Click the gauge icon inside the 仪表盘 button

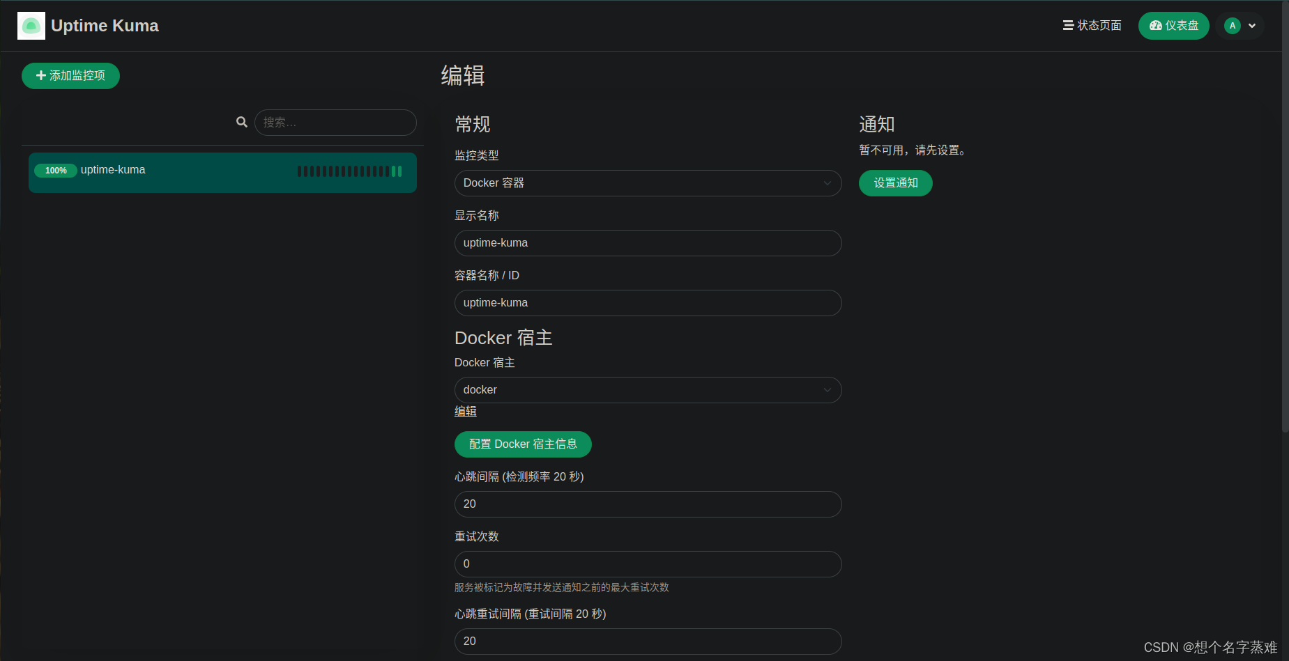1155,25
